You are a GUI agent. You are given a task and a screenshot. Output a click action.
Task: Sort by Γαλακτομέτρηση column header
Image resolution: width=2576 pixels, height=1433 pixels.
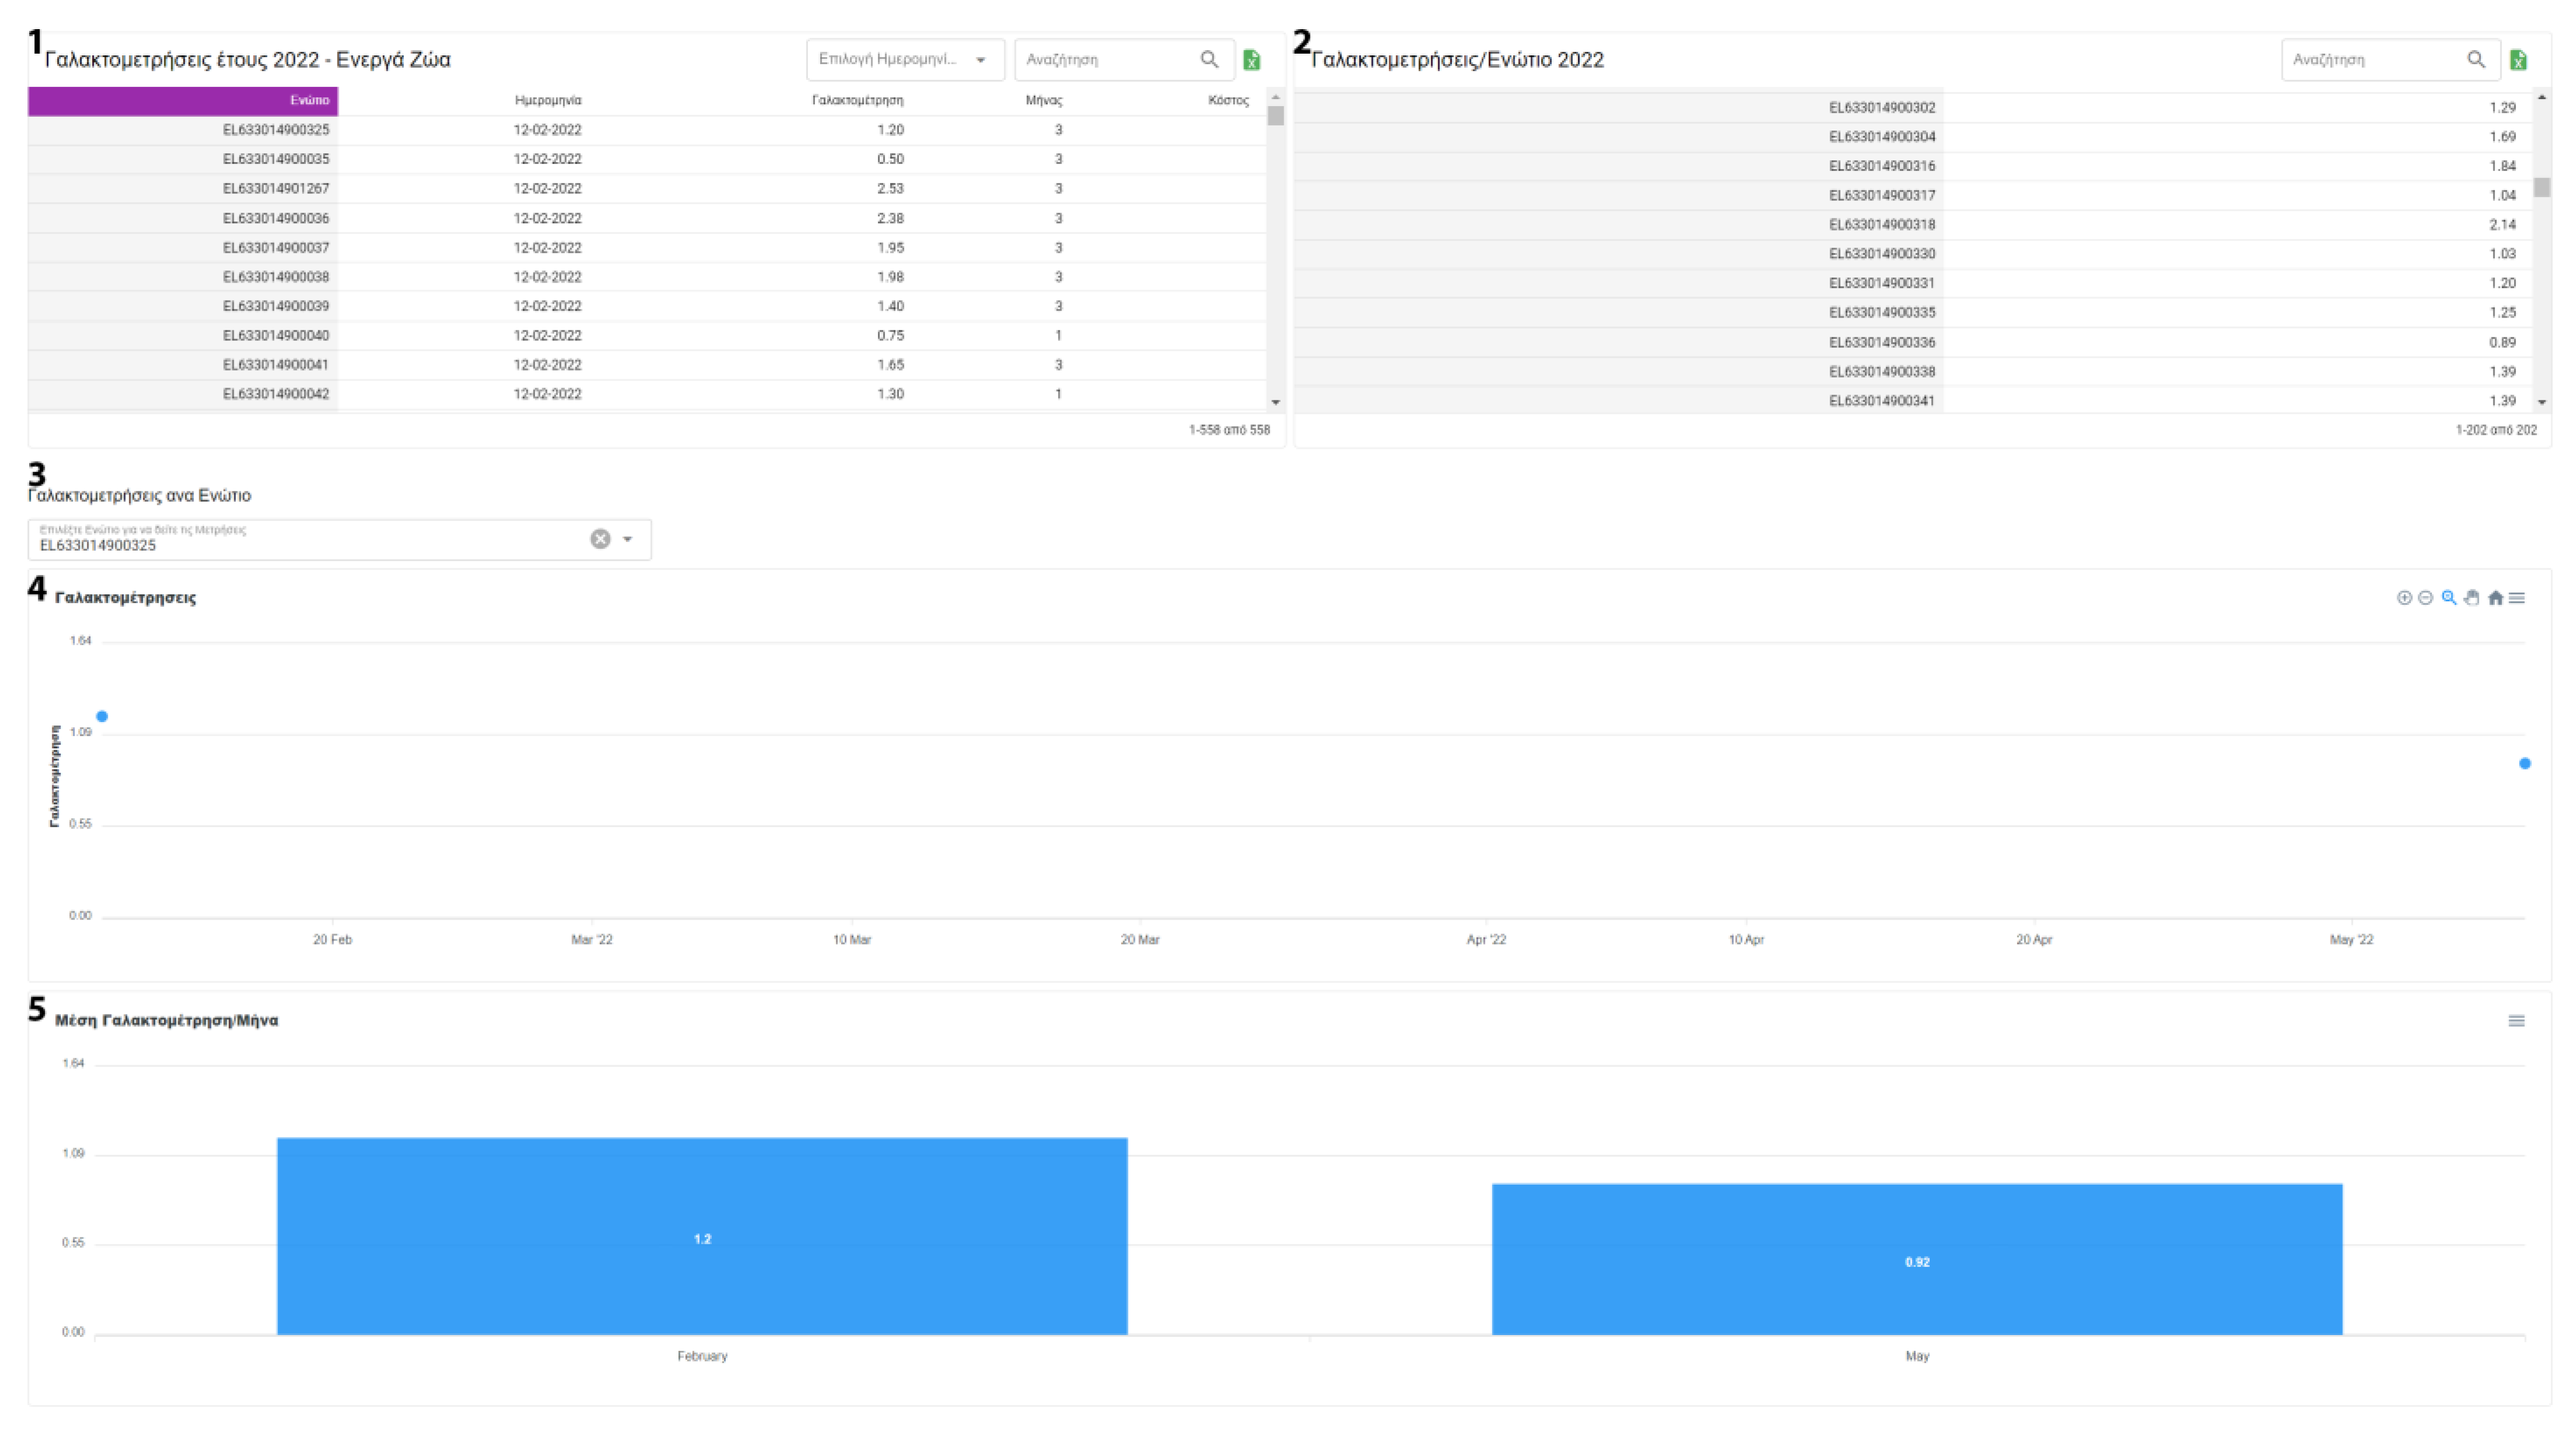pos(857,100)
